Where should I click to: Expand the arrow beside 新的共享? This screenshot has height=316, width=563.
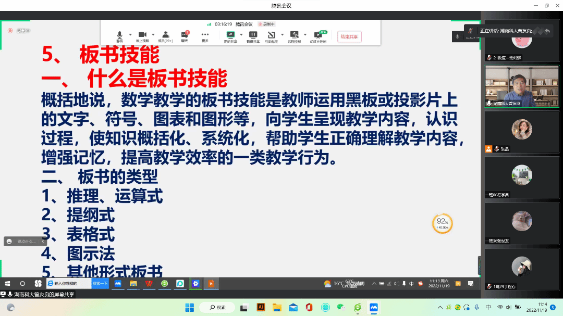point(241,35)
